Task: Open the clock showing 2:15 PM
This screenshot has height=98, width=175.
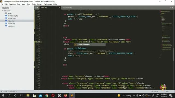Action: click(x=164, y=96)
